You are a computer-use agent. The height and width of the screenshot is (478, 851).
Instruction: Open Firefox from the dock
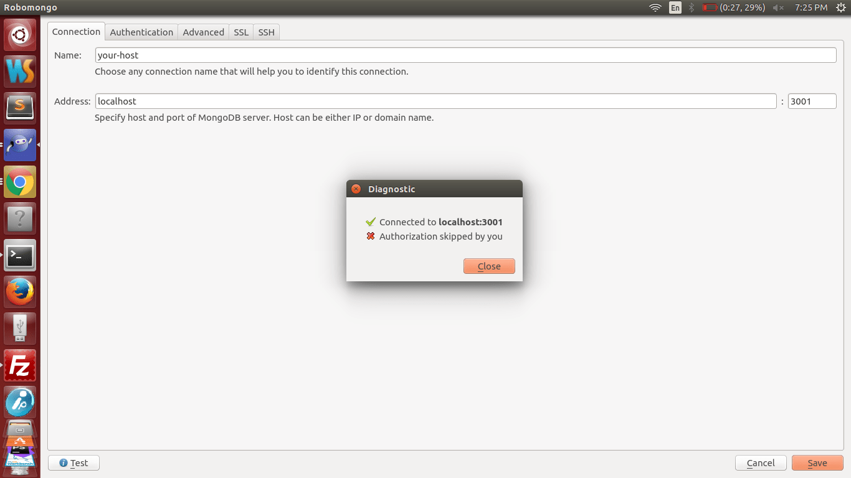point(20,292)
